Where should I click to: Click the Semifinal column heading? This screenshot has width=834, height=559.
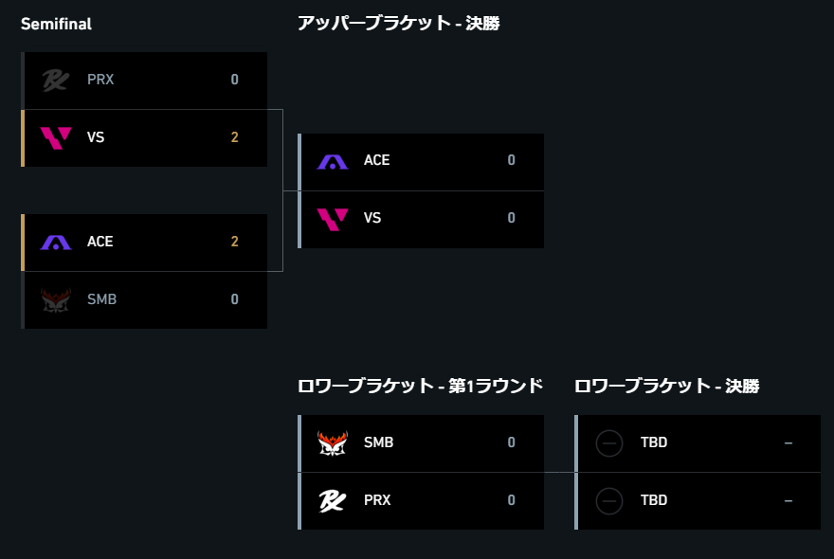[x=56, y=24]
